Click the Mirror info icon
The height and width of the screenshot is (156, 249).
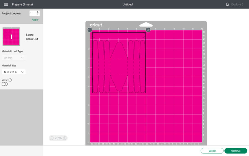(10, 80)
